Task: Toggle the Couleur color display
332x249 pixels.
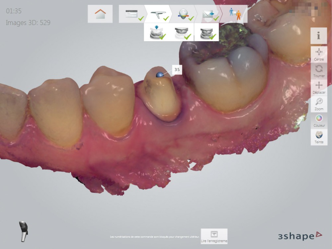Action: (x=319, y=121)
